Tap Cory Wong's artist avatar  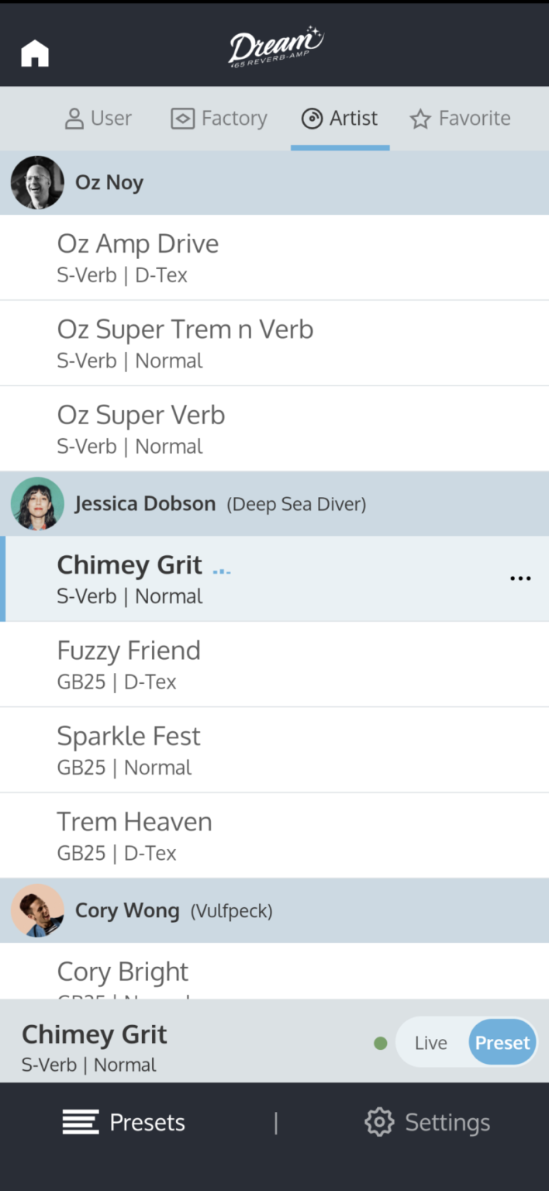(x=37, y=910)
